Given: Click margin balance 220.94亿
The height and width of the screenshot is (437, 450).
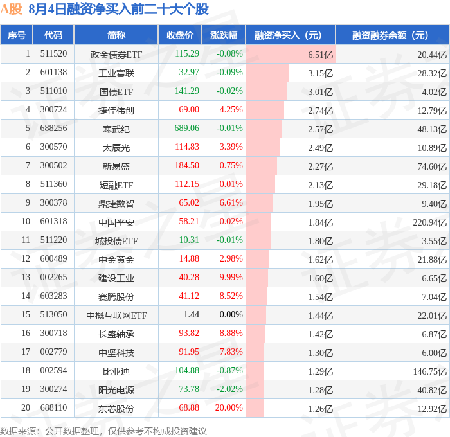Looking at the screenshot, I should click(429, 222).
